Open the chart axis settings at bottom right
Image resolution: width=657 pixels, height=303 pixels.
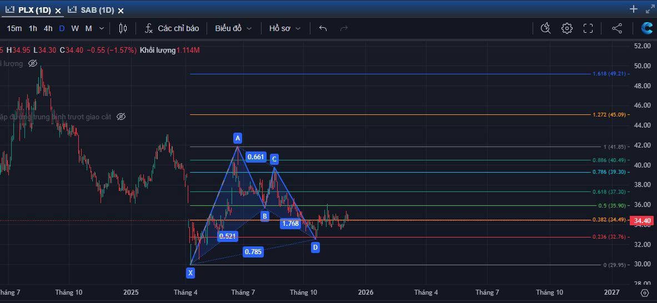(x=645, y=292)
